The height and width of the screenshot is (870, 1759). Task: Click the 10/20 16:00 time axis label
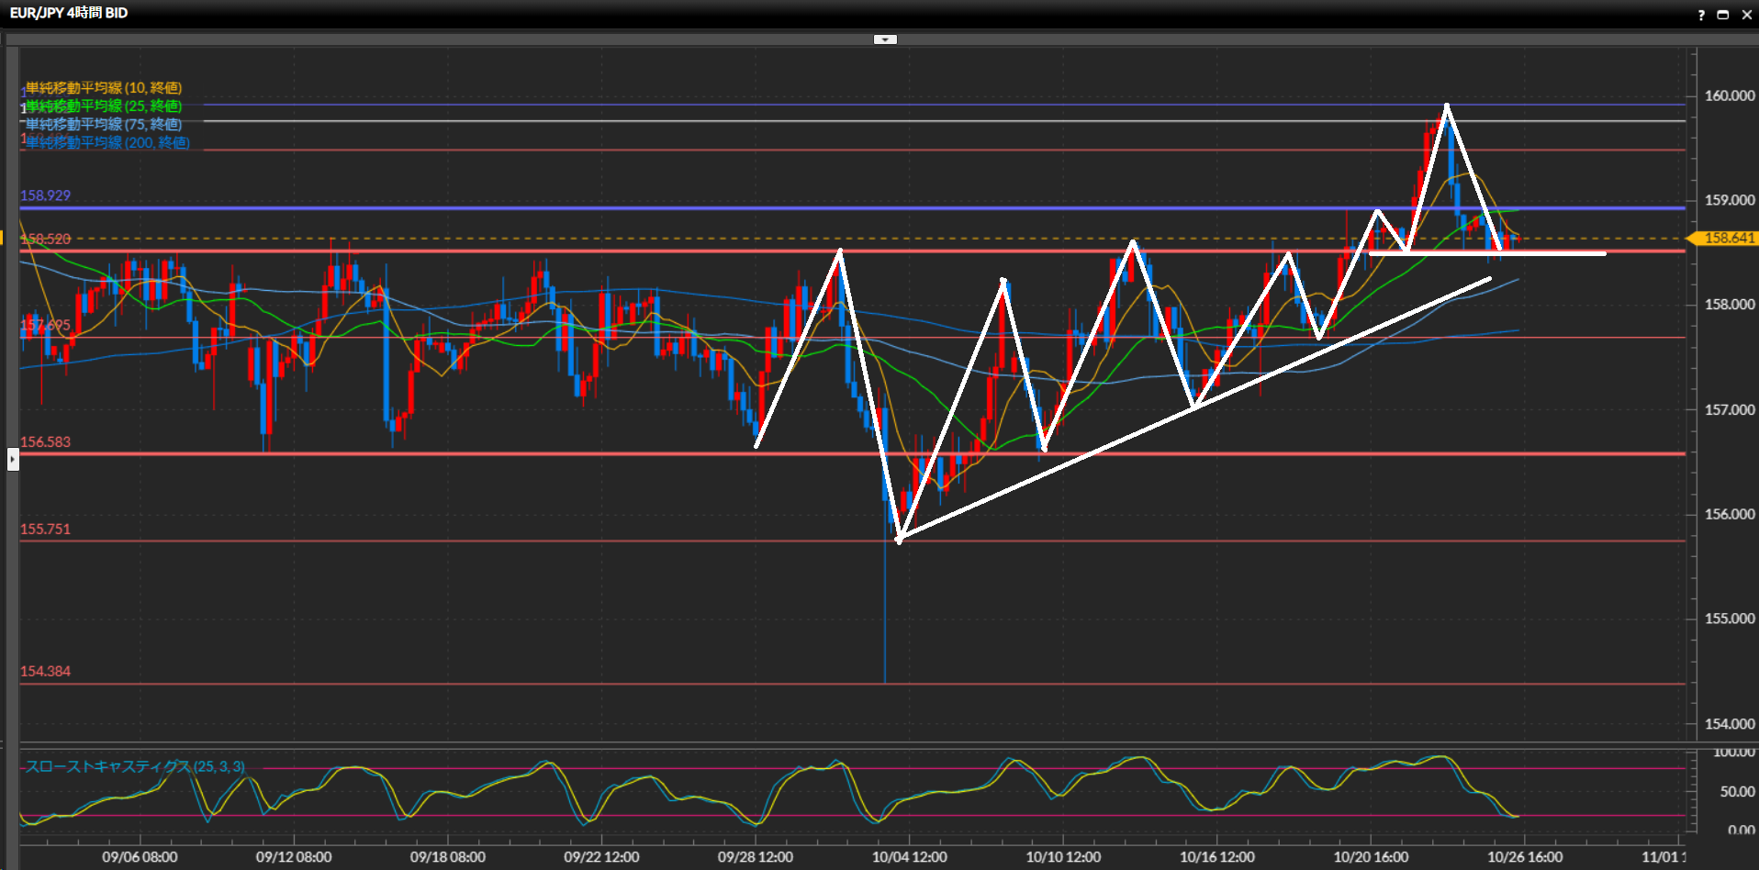[1371, 857]
